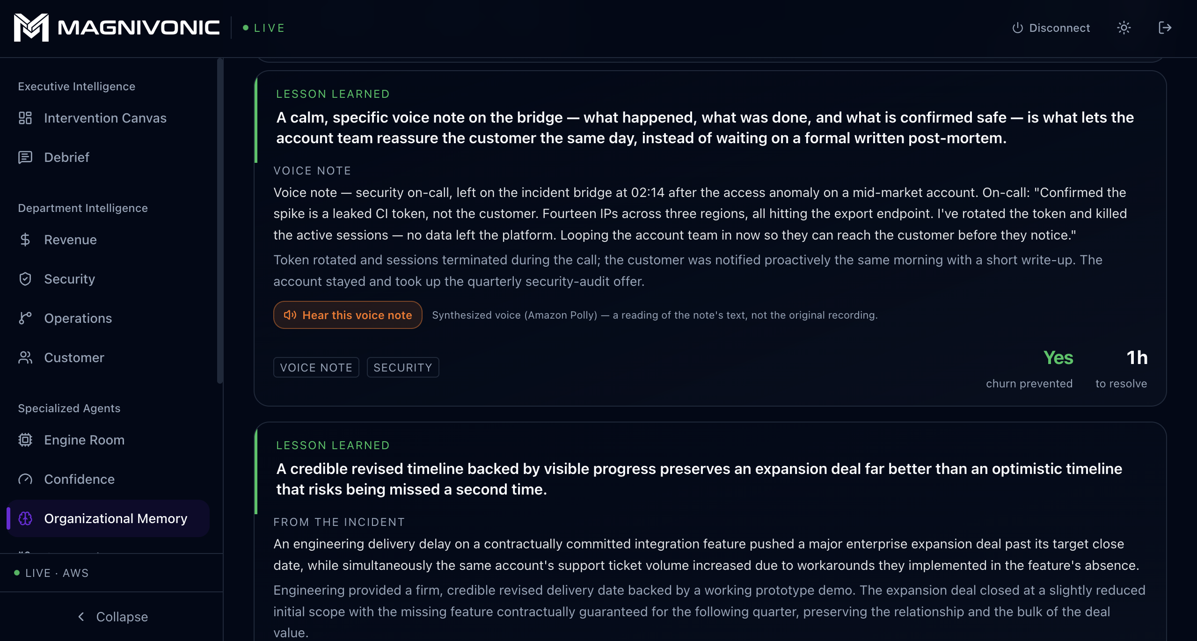Open the Confidence gauge icon
Viewport: 1197px width, 641px height.
pyautogui.click(x=25, y=479)
